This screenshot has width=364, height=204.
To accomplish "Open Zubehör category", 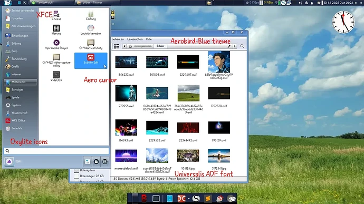I will (20, 128).
